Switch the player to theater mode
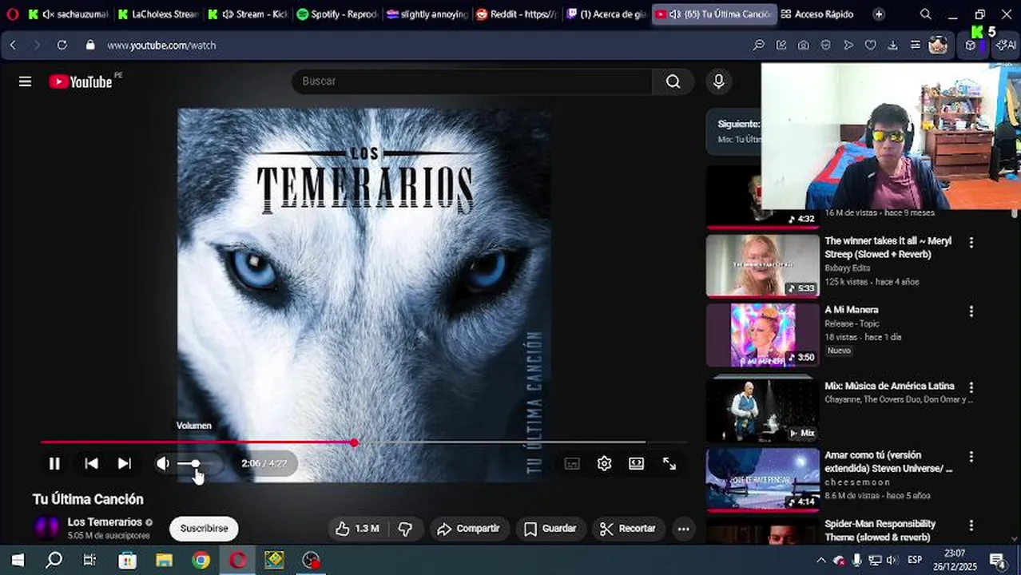Viewport: 1021px width, 575px height. 637,463
